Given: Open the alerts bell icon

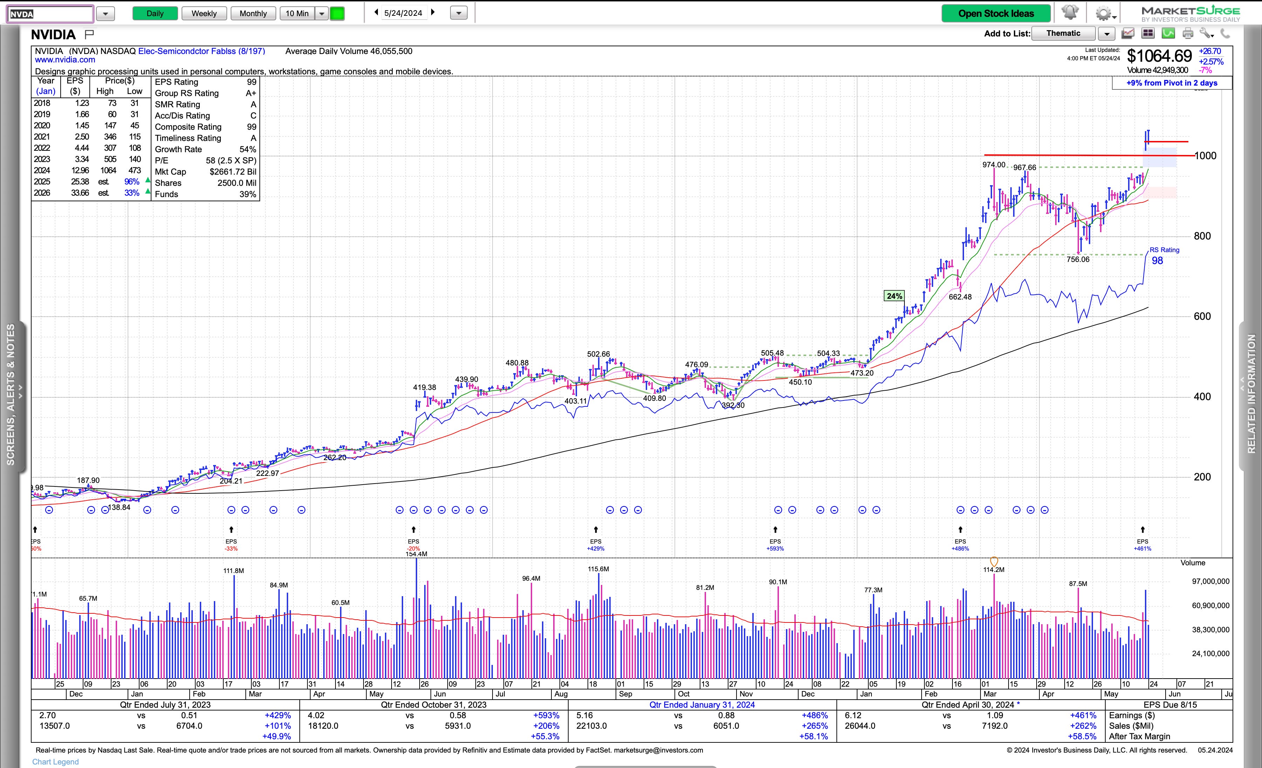Looking at the screenshot, I should [x=1070, y=13].
